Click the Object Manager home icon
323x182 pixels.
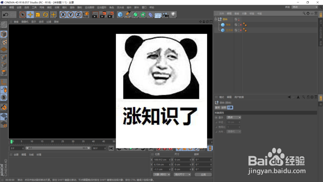coord(308,13)
